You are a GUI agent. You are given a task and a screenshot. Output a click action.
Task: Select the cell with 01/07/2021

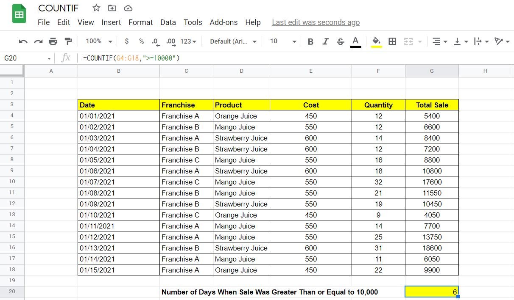pyautogui.click(x=119, y=182)
